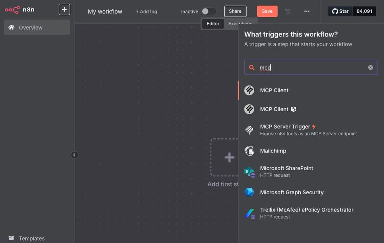Share the workflow
Viewport: 384px width, 243px height.
235,11
